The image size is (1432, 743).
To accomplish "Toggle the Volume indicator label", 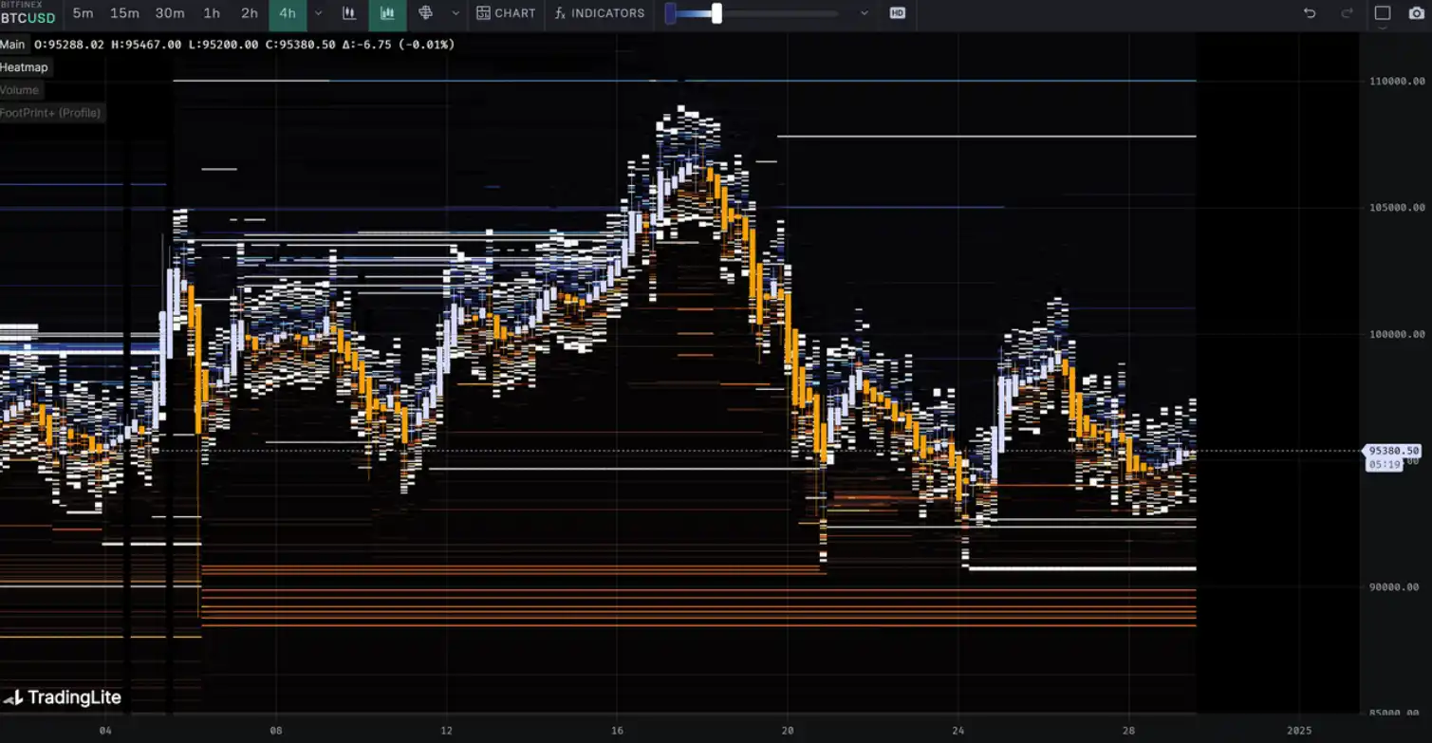I will 20,90.
